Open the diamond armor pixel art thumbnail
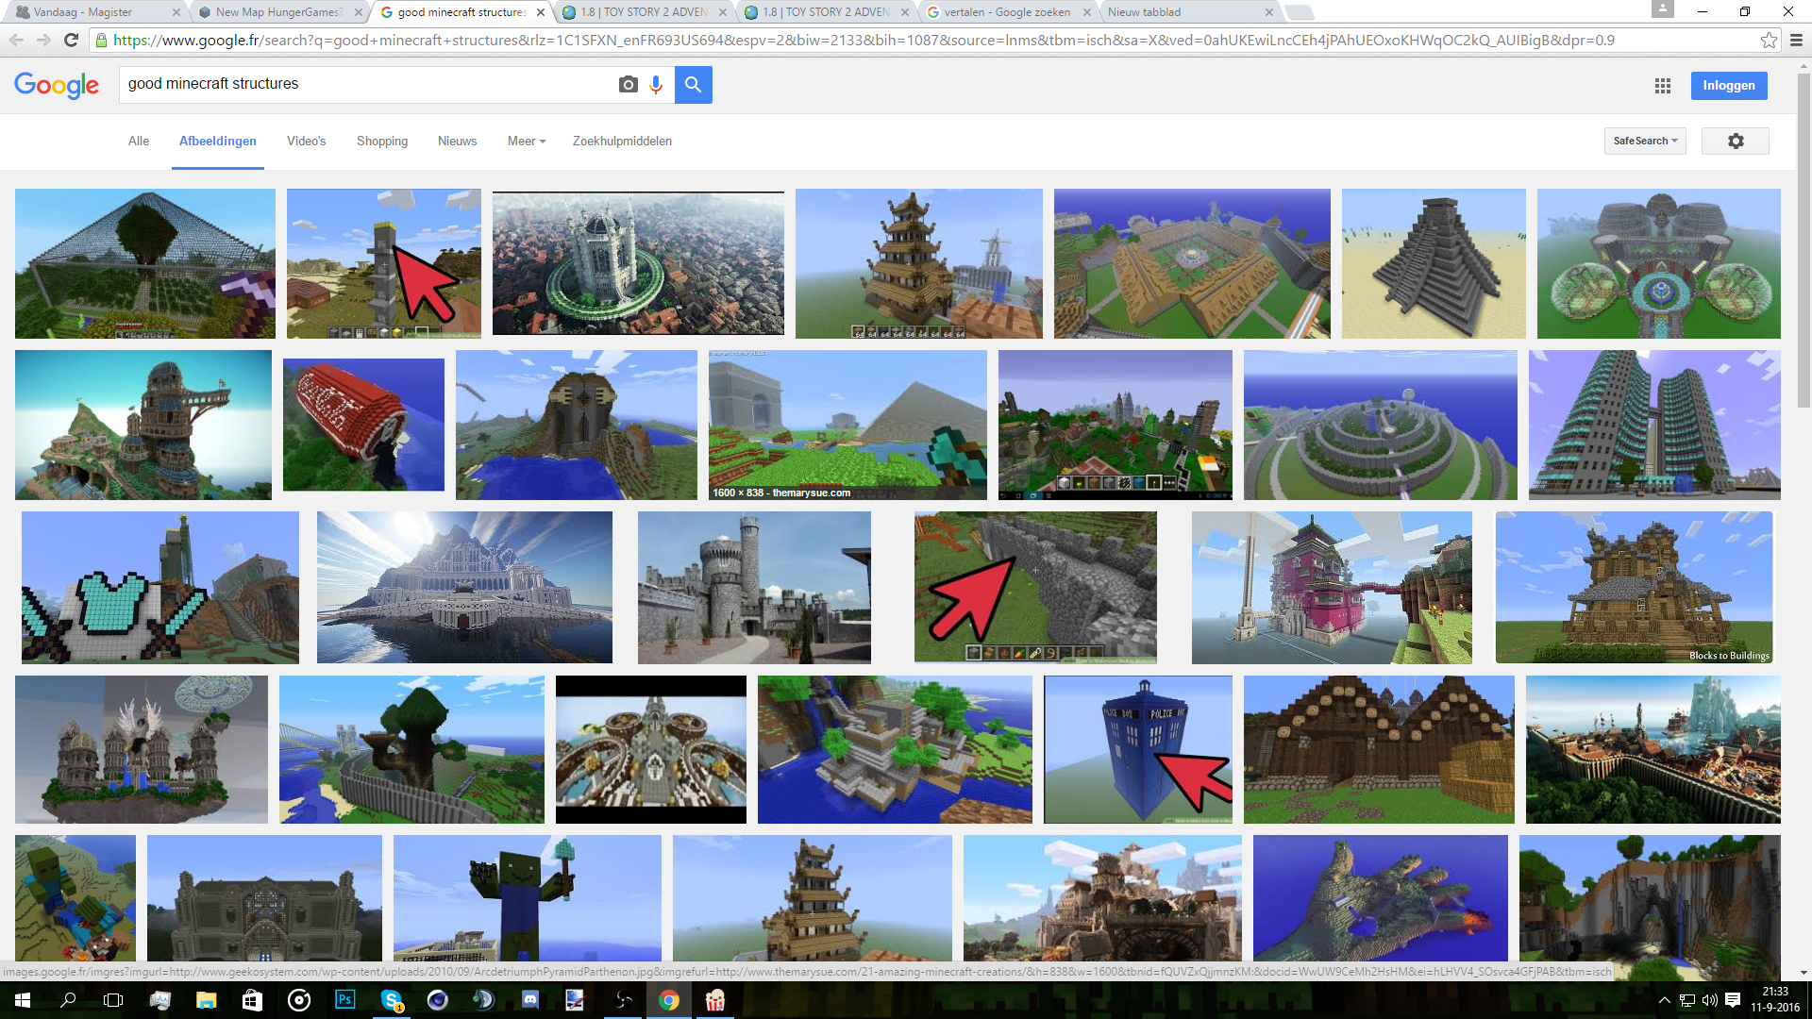This screenshot has width=1812, height=1019. pyautogui.click(x=160, y=587)
